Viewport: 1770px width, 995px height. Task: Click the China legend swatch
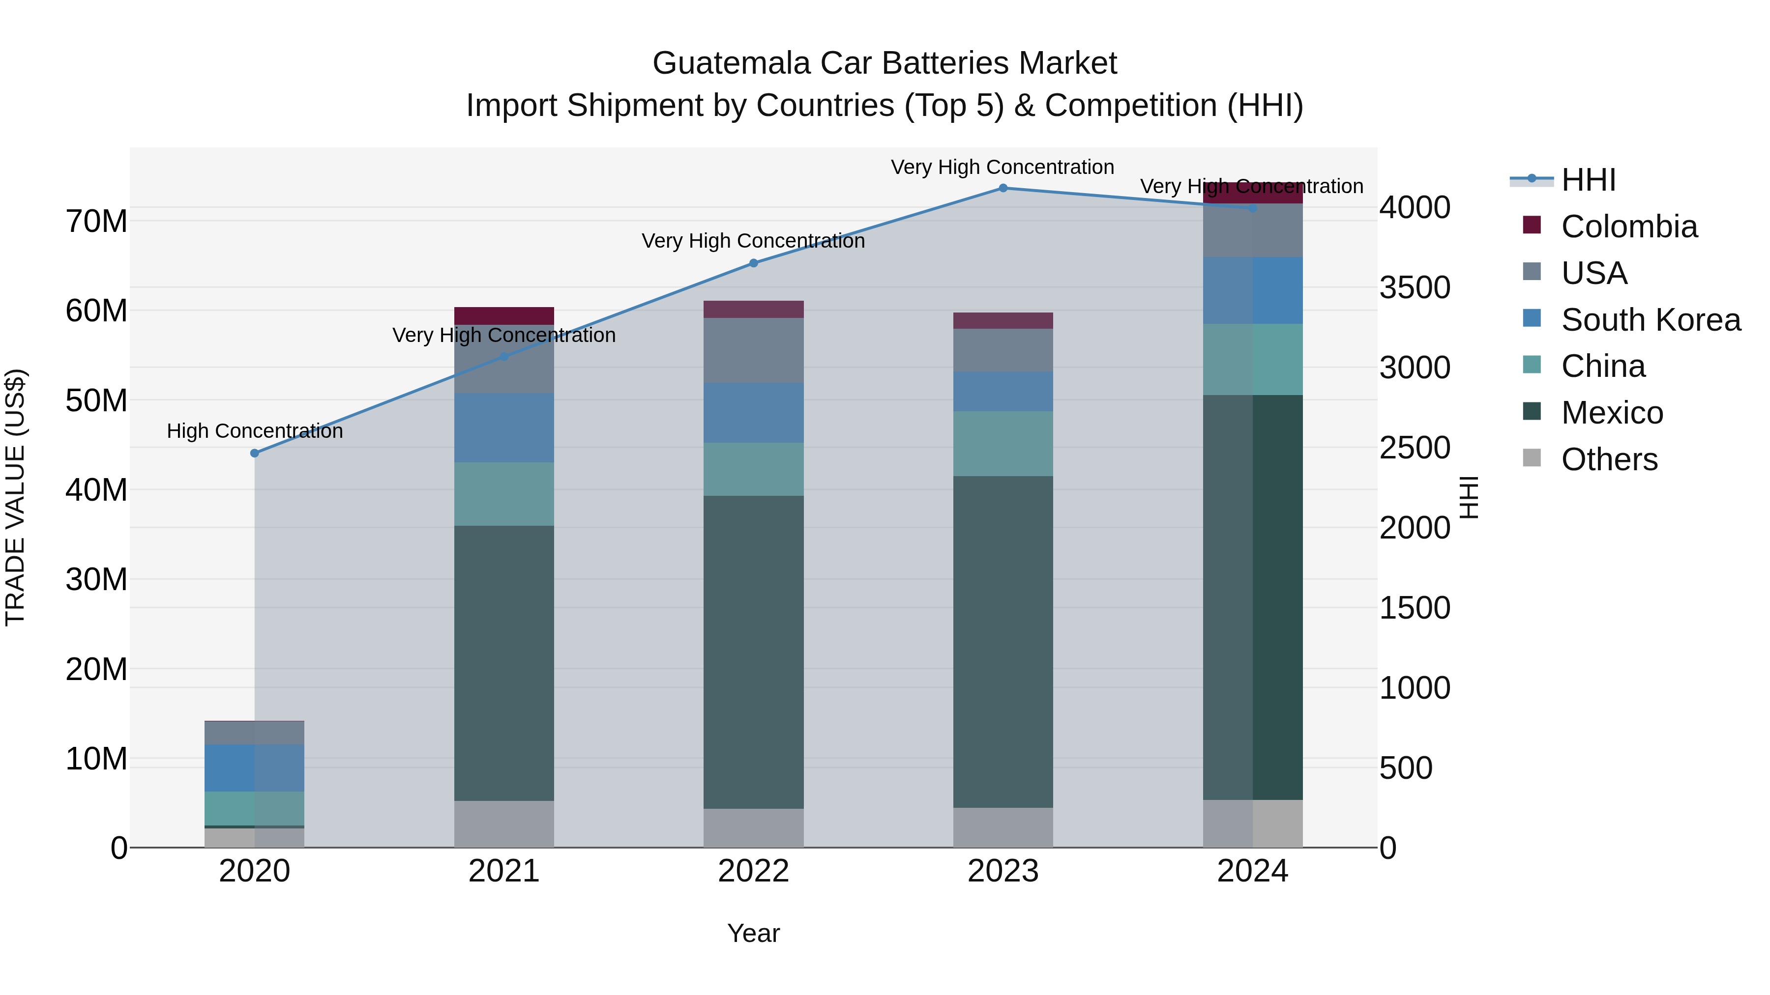1532,365
